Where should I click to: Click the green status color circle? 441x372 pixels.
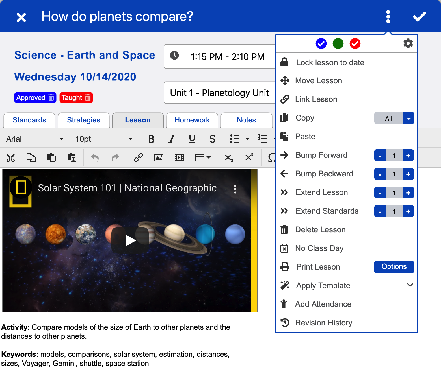tap(338, 44)
